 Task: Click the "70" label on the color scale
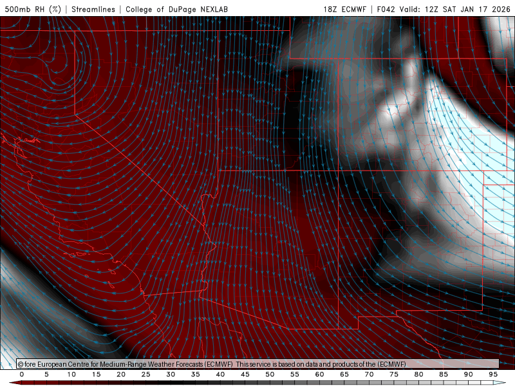point(369,374)
